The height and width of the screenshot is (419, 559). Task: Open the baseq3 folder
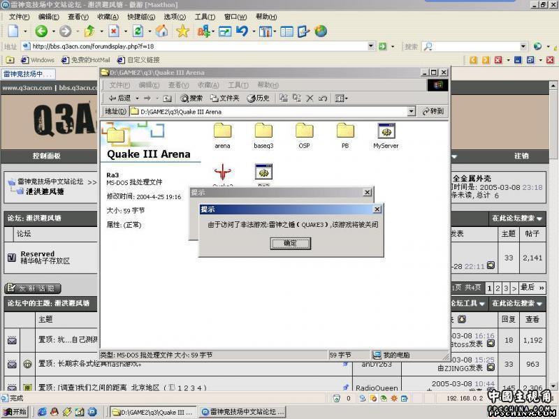pos(263,136)
